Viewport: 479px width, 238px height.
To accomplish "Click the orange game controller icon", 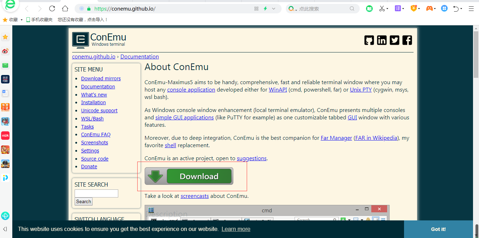I will (x=429, y=8).
